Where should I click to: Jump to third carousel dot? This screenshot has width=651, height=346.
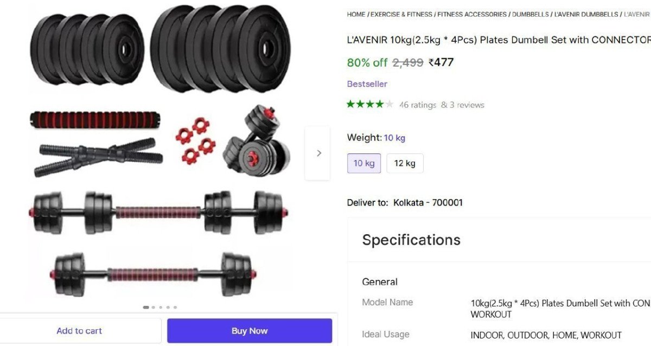(x=161, y=307)
